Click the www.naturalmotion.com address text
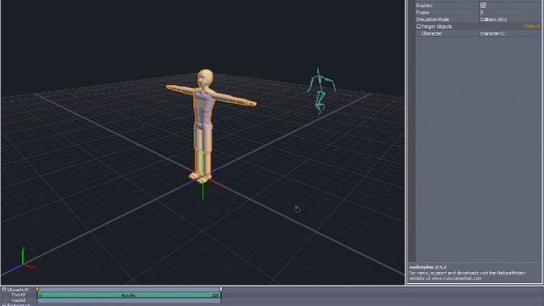544x306 pixels. pyautogui.click(x=456, y=278)
